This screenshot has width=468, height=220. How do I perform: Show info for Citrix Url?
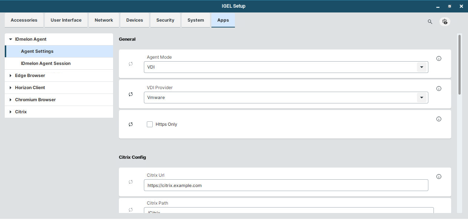(439, 176)
